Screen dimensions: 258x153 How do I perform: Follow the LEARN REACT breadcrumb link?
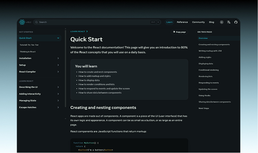tap(78, 31)
